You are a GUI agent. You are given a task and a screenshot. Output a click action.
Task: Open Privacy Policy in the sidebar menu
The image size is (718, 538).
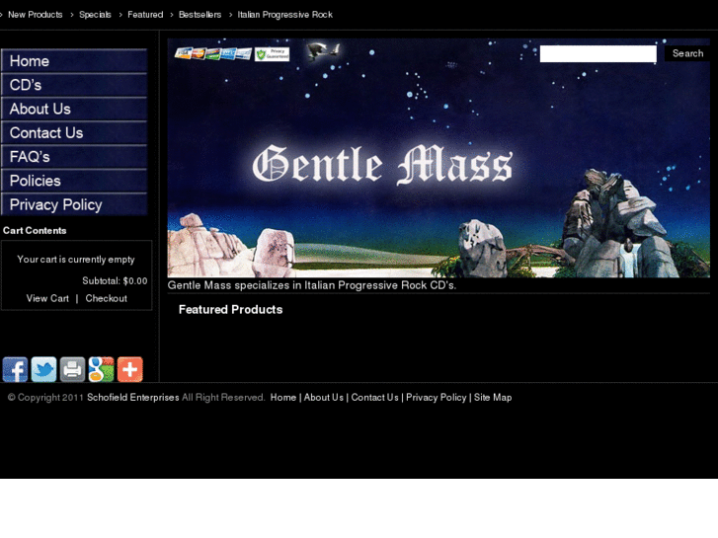[74, 204]
